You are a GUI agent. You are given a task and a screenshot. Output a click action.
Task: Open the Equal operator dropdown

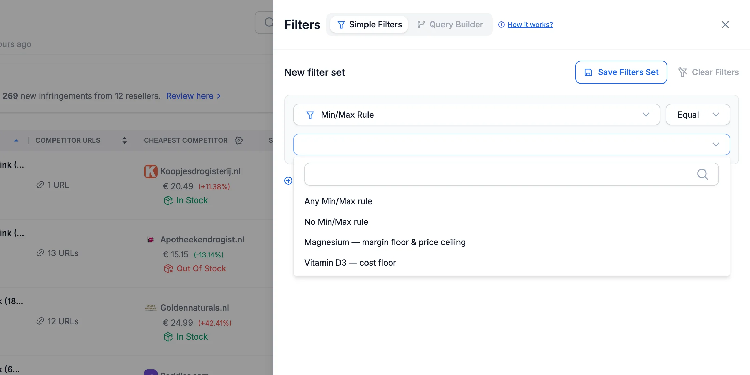(697, 115)
